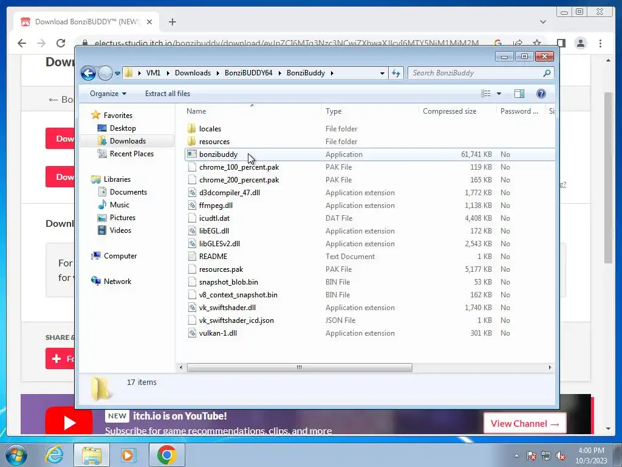The width and height of the screenshot is (622, 467).
Task: Toggle the preview pane icon
Action: click(x=519, y=94)
